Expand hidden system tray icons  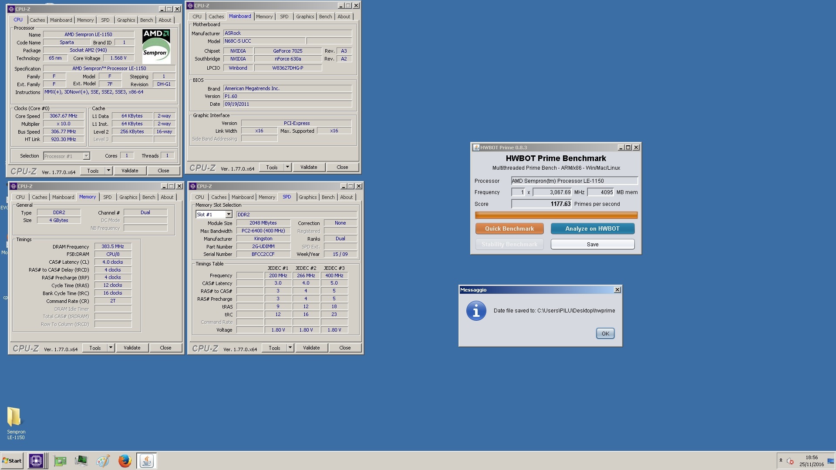click(781, 460)
